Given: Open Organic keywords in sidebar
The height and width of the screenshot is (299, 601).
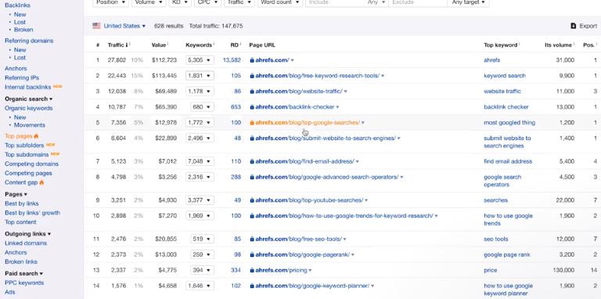Looking at the screenshot, I should click(29, 108).
